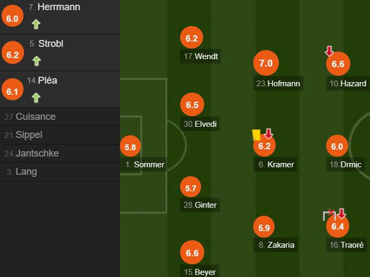
Task: Click Pléa's green substituted-on arrow
Action: 36,97
